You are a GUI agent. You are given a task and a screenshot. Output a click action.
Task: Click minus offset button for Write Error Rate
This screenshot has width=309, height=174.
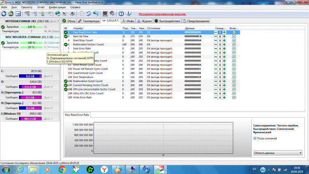(216, 97)
